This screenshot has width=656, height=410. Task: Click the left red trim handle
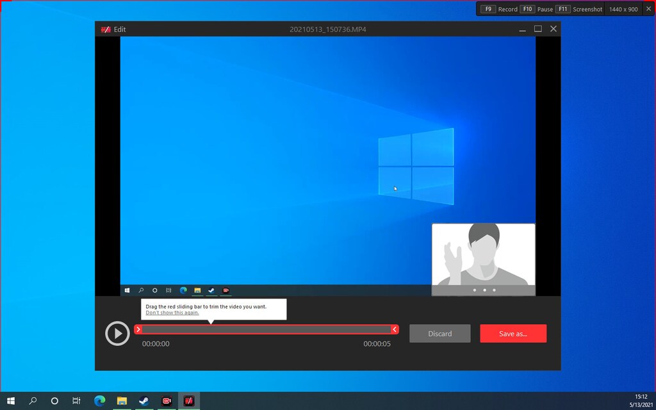pos(138,329)
